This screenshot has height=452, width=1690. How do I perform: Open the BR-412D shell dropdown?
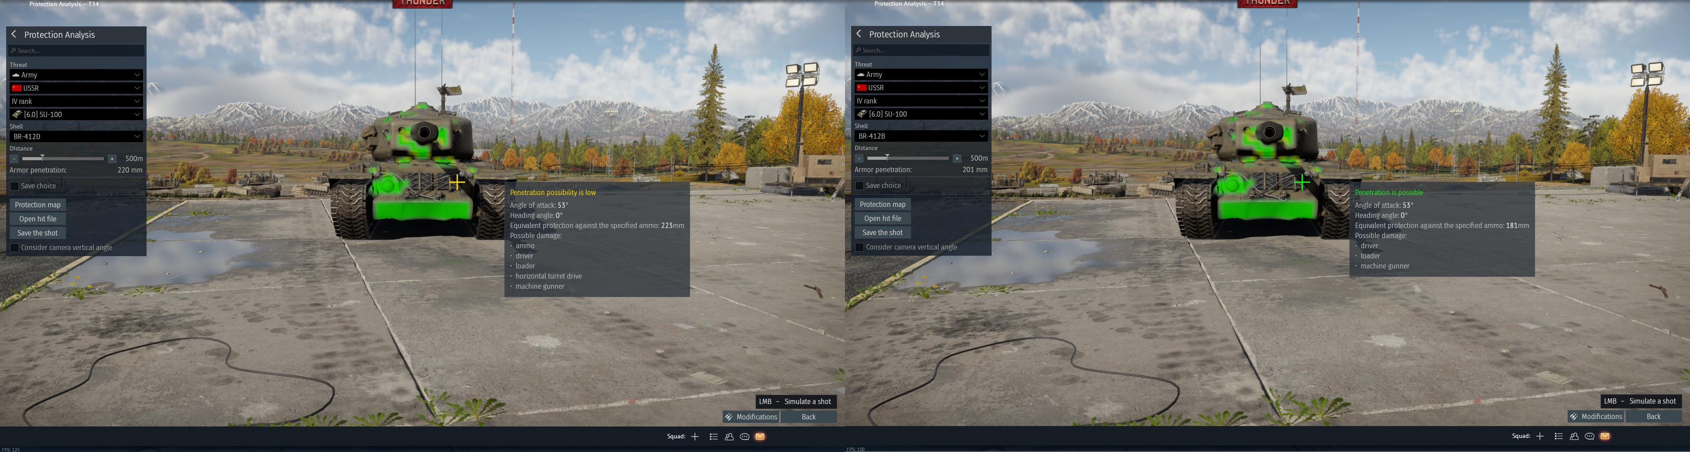76,136
